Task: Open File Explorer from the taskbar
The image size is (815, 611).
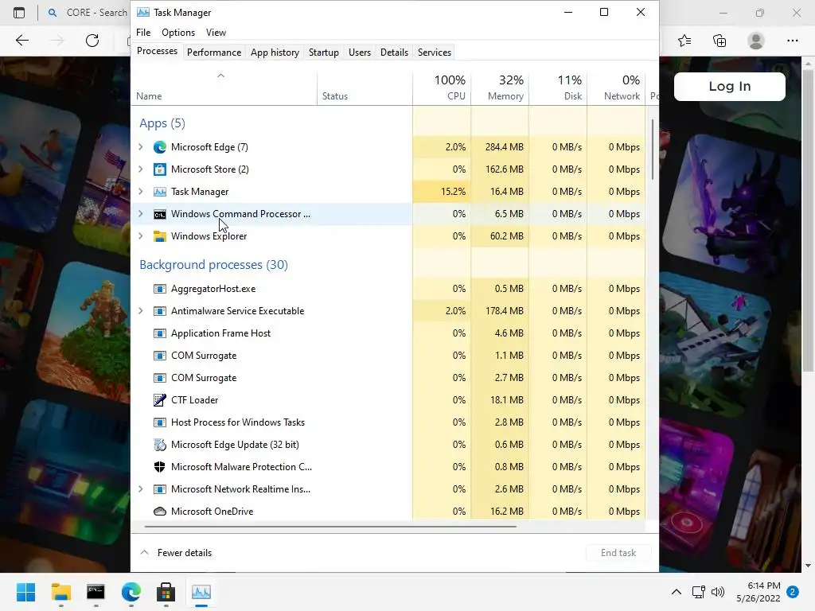Action: [60, 592]
